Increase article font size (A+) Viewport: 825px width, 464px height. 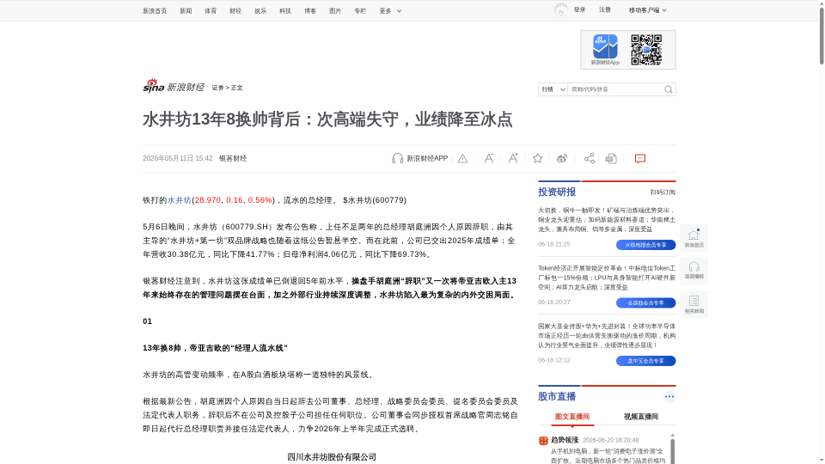click(513, 158)
